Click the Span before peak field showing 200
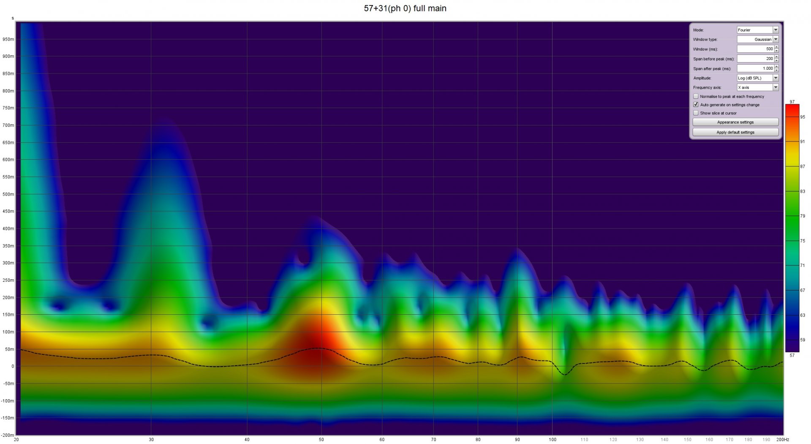811x444 pixels. [755, 59]
